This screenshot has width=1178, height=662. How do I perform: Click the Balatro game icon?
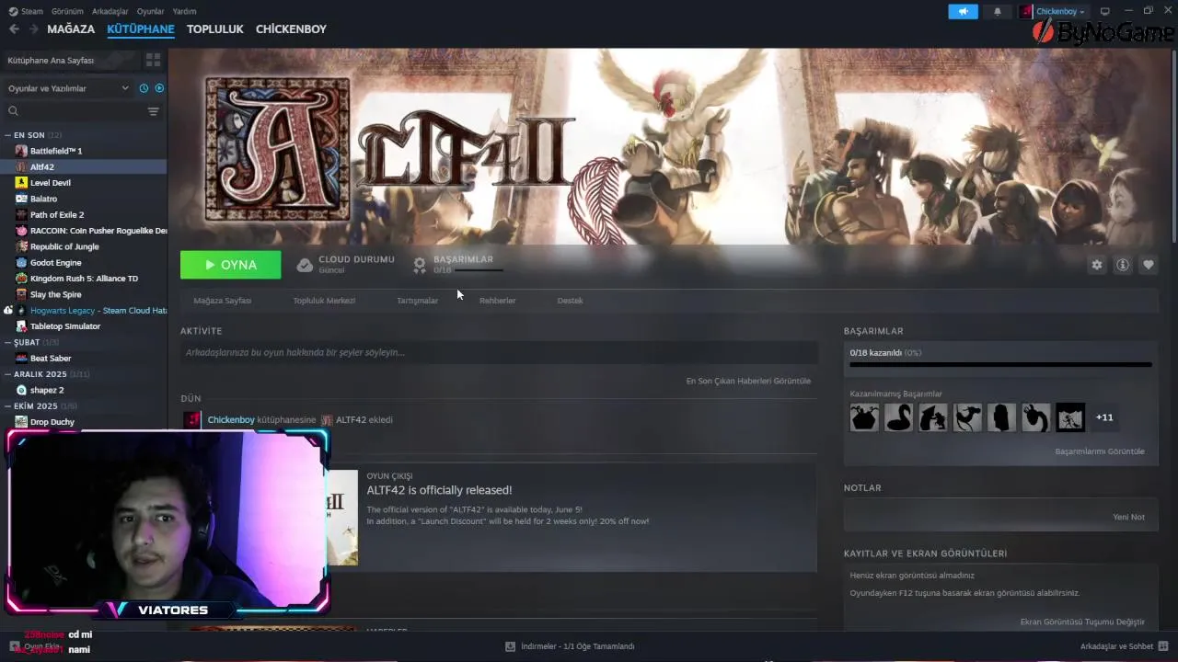tap(21, 199)
